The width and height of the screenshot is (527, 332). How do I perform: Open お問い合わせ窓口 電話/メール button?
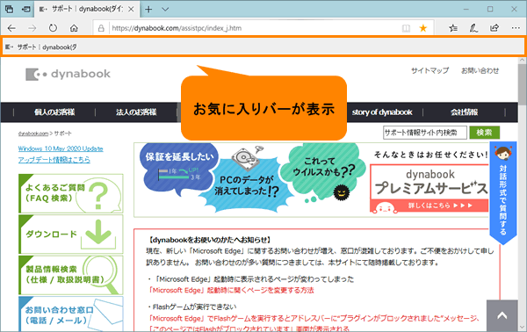click(70, 314)
